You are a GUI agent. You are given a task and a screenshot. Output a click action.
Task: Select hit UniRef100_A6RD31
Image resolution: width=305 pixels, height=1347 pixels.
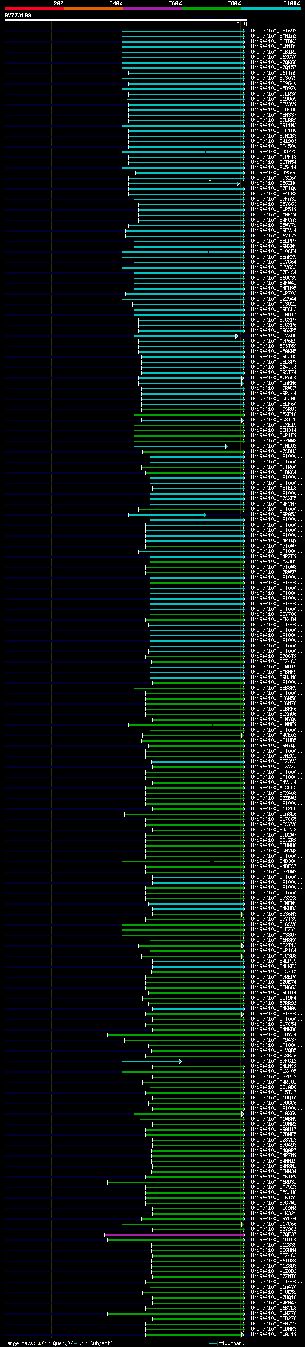pyautogui.click(x=273, y=1182)
